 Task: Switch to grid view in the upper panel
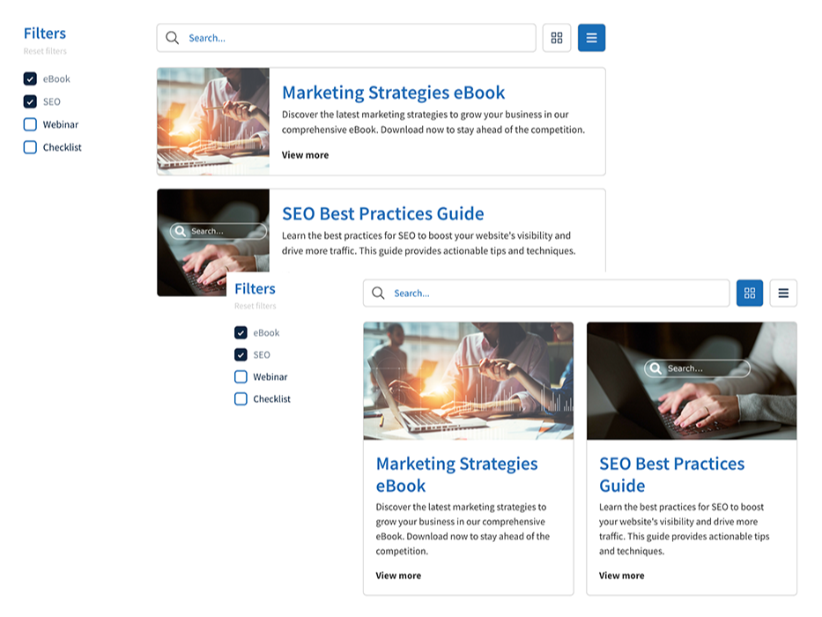(556, 38)
